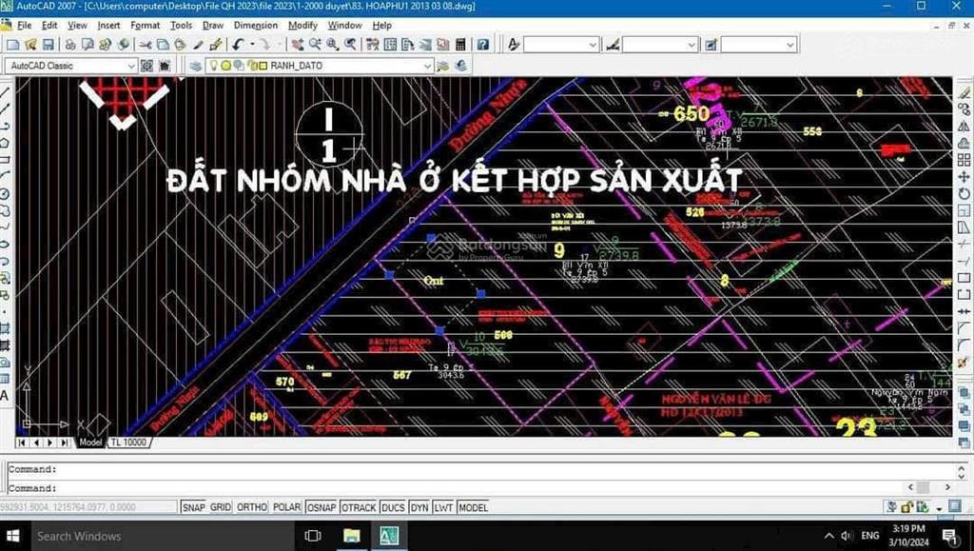Toggle LWT lineweight display
This screenshot has width=974, height=551.
443,507
